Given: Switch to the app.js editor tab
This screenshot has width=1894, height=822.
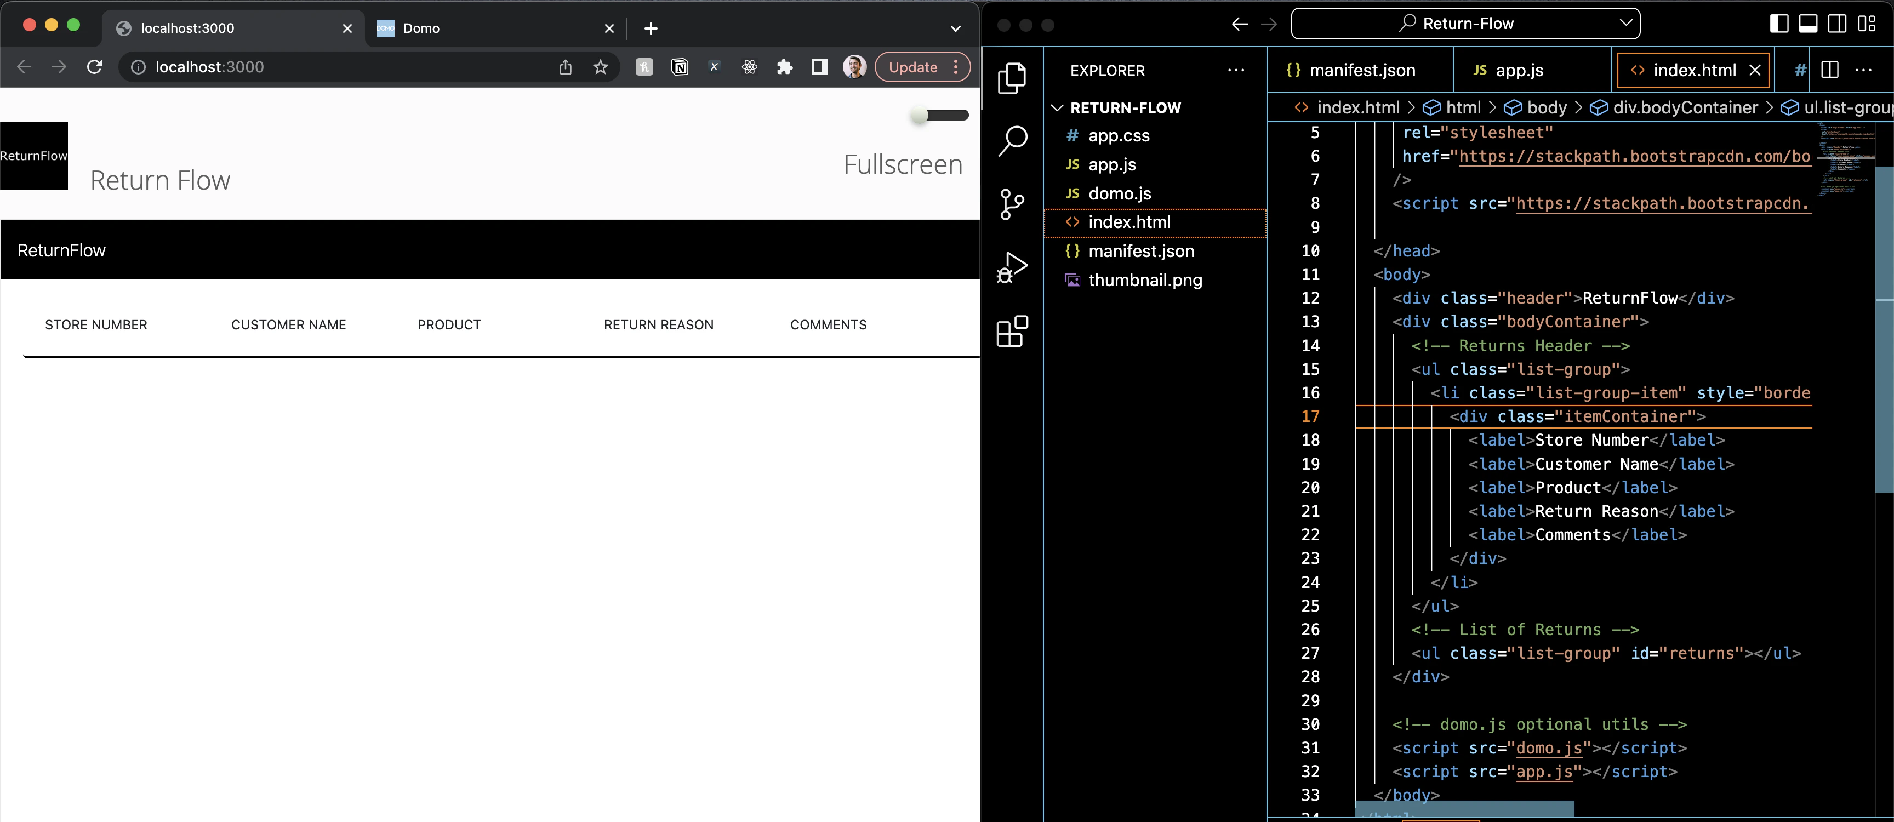Looking at the screenshot, I should 1518,70.
